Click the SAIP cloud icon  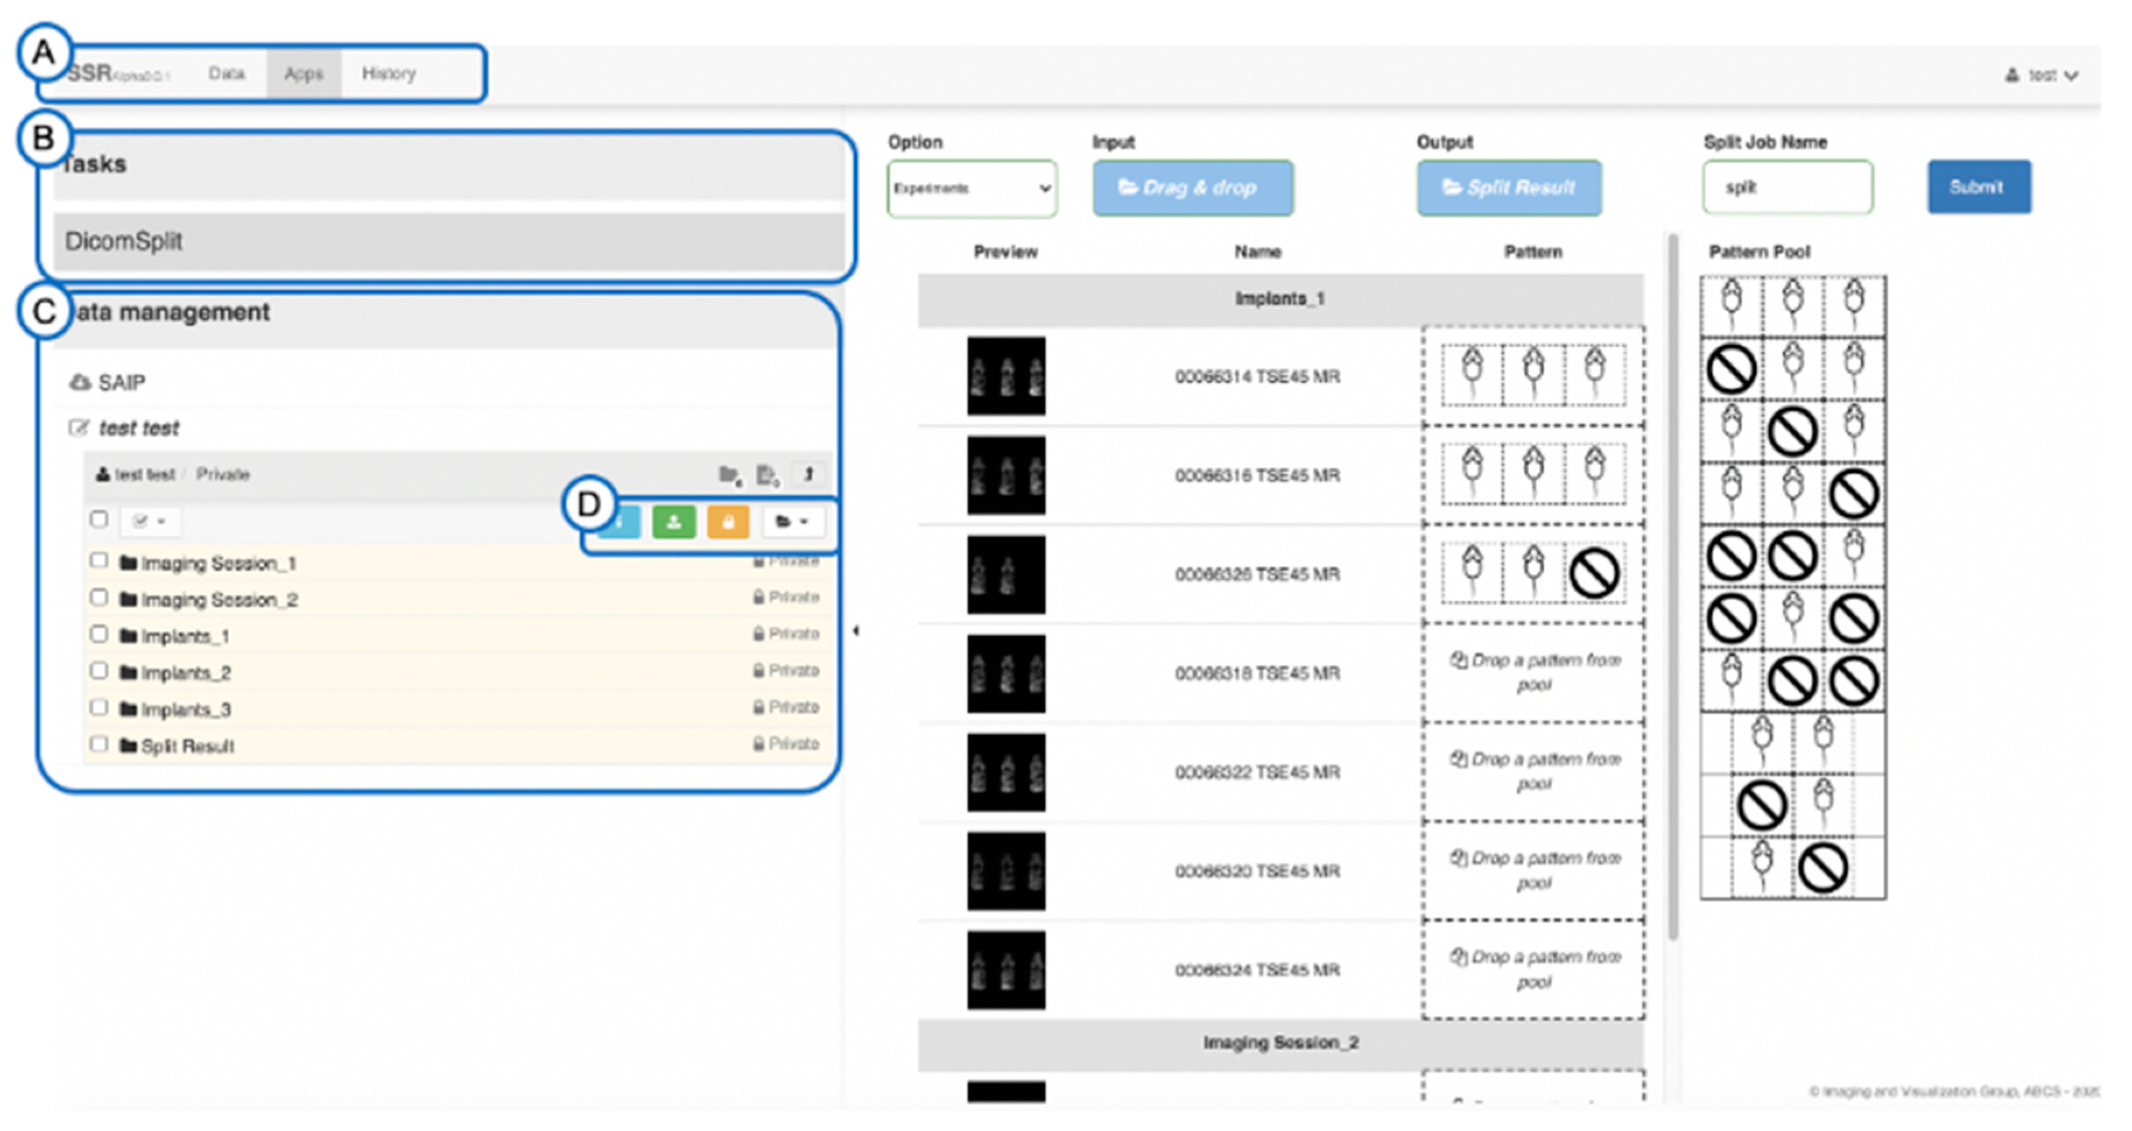tap(79, 383)
